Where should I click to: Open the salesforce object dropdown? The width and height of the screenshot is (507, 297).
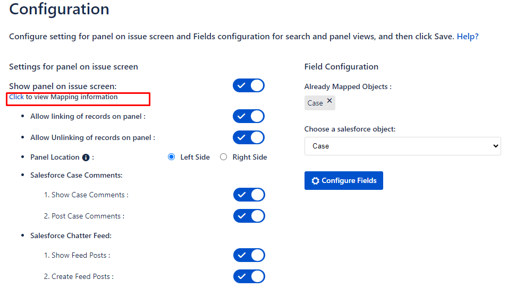[402, 146]
